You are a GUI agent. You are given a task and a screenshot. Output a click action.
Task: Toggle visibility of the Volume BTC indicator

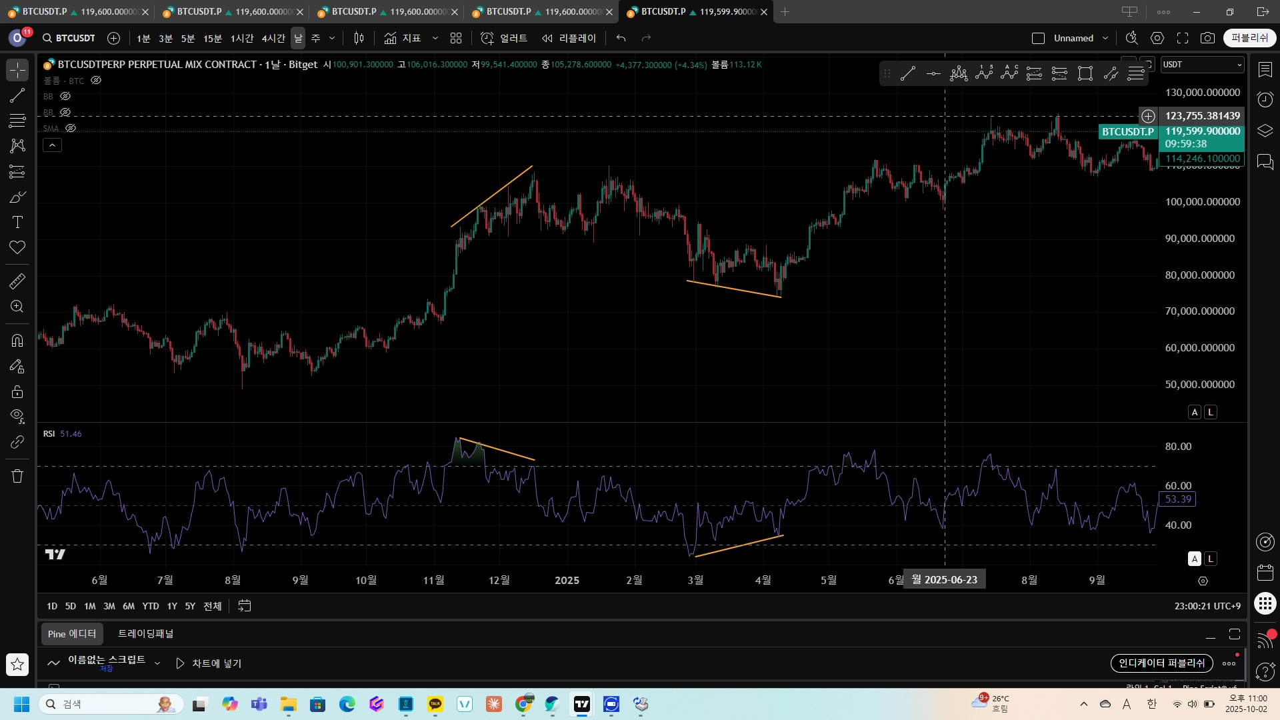(96, 80)
